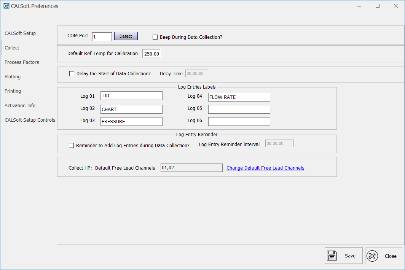Click Log 03 field containing PRESSURE

click(x=131, y=122)
